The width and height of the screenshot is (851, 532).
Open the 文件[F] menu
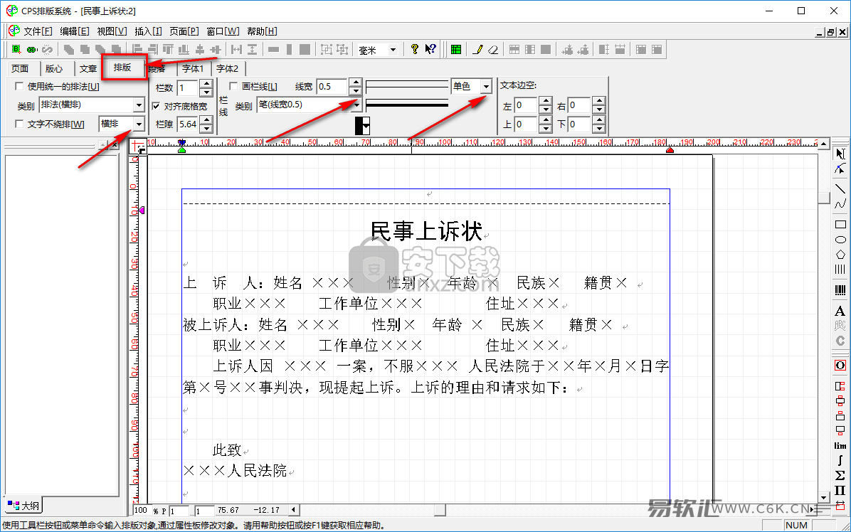click(38, 31)
